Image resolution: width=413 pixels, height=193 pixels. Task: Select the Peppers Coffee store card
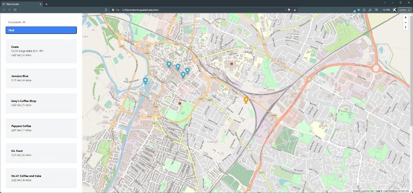(x=41, y=128)
